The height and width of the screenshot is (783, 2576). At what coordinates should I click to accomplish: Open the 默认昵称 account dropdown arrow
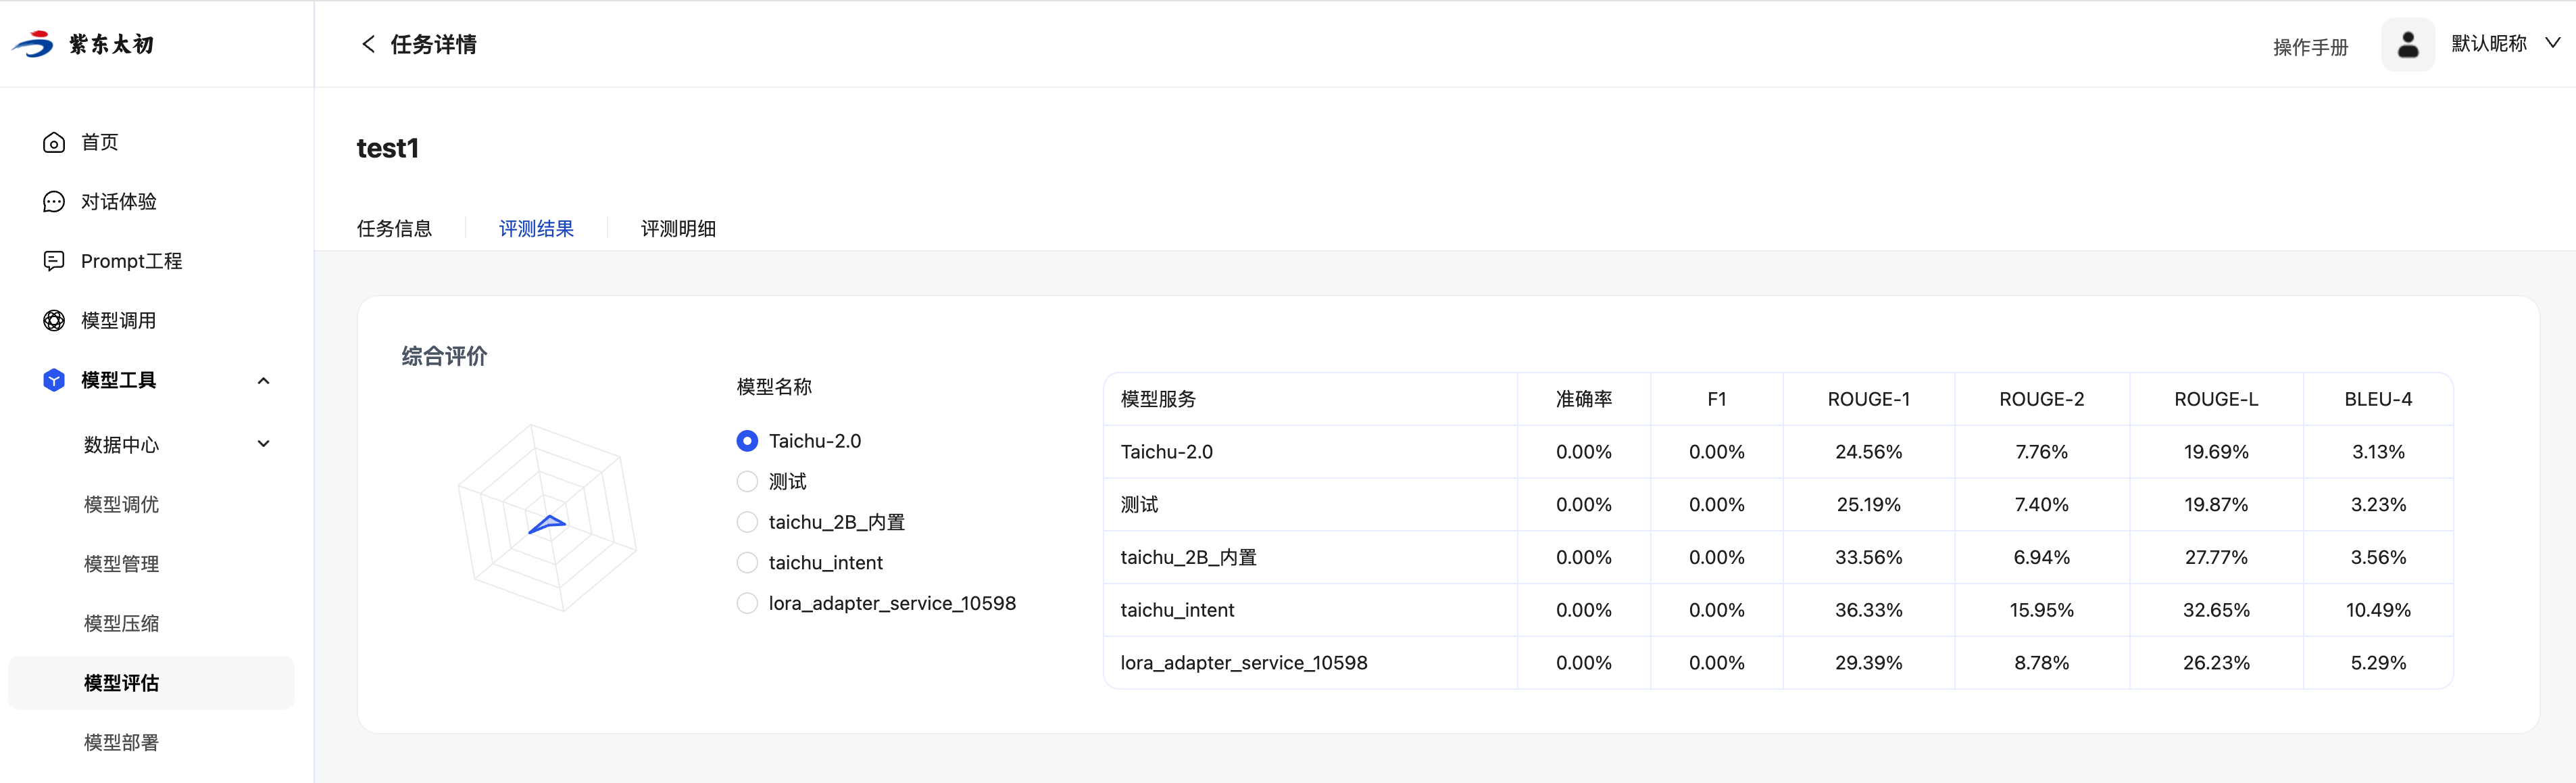point(2552,43)
